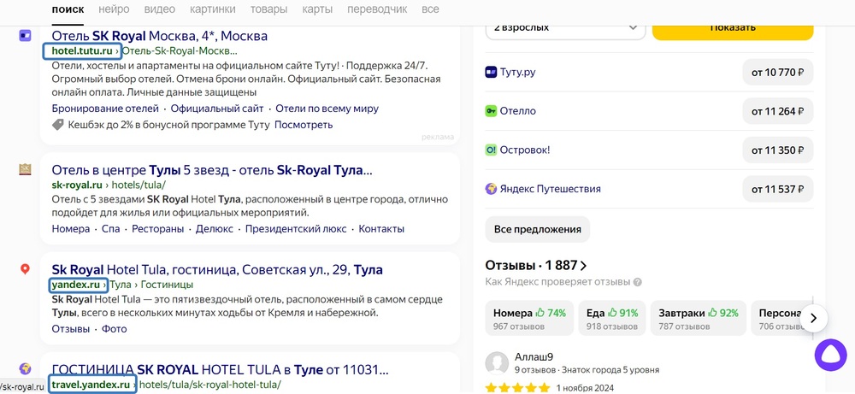Click the red map pin icon beside the Sk Royal Hotel Tula result

[x=25, y=269]
